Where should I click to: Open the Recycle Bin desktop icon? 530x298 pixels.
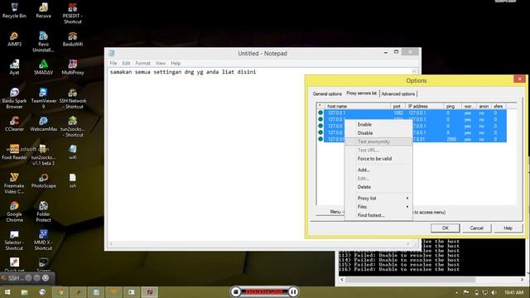[14, 10]
